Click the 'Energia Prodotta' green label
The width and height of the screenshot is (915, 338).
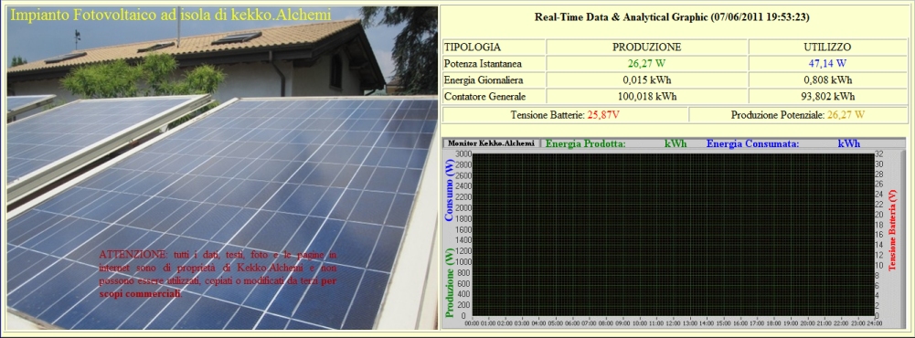point(585,143)
